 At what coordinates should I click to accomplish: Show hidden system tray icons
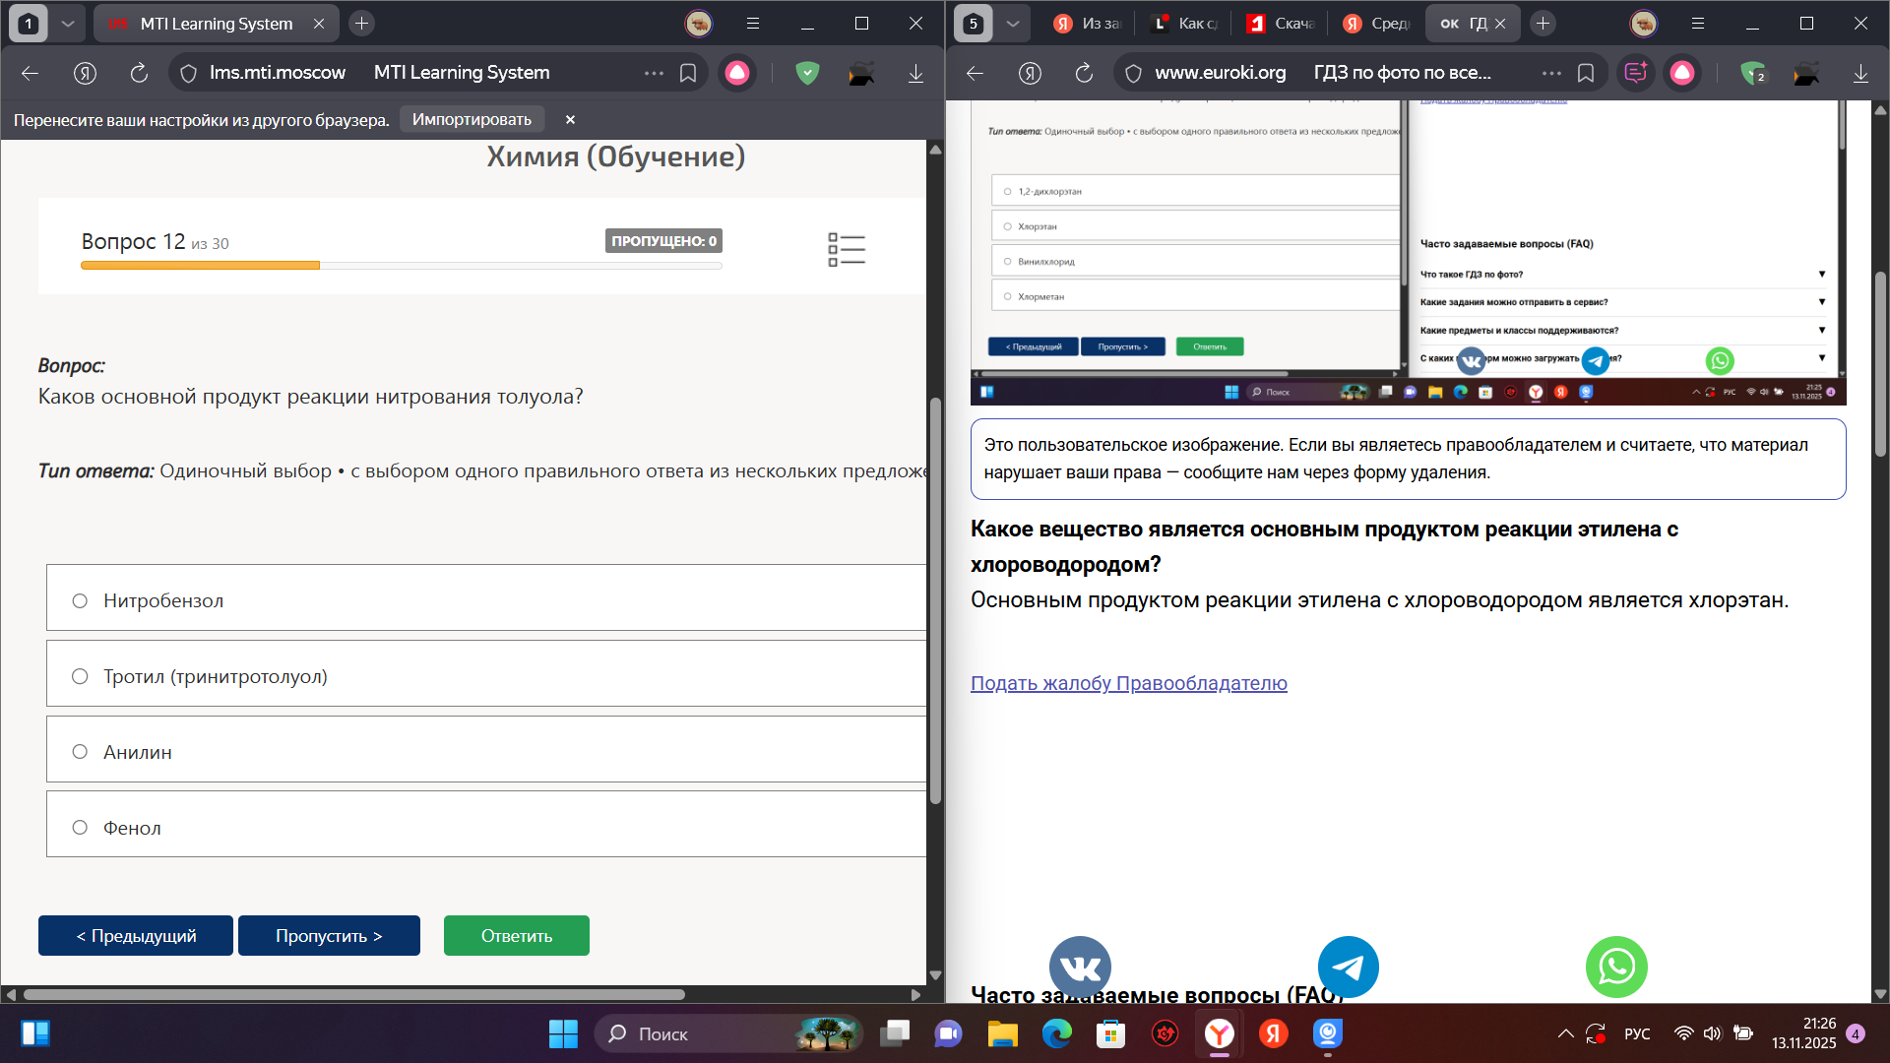(x=1565, y=1033)
